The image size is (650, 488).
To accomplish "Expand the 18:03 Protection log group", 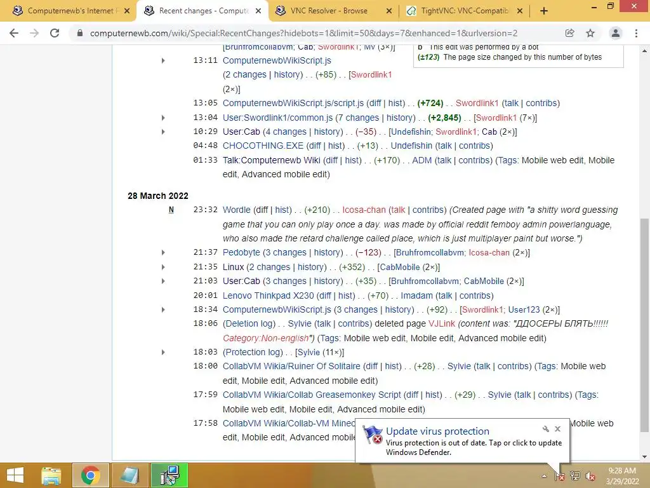I will 163,352.
